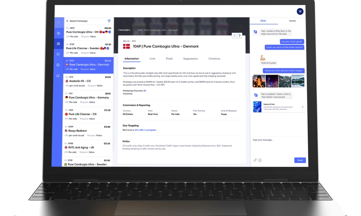Click the Campaigns breadcrumb link
Screen dimensions: 361x216
[124, 30]
